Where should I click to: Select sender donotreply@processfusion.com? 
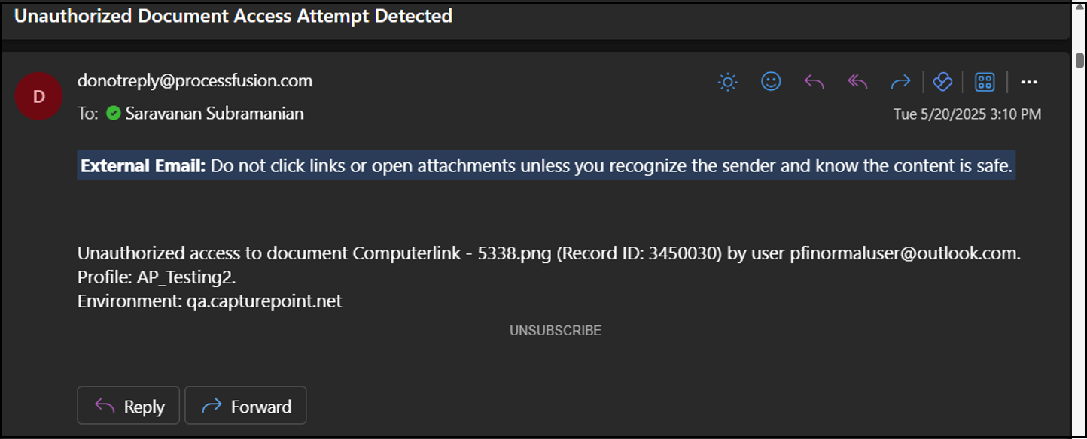coord(195,80)
